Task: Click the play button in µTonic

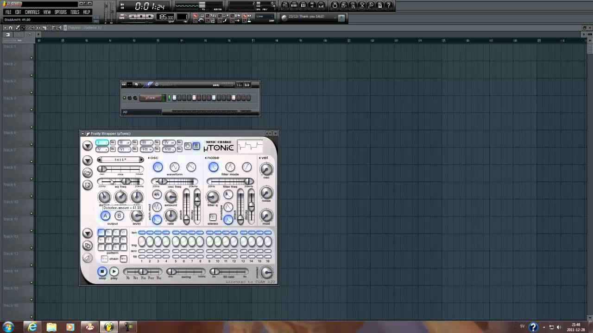Action: pyautogui.click(x=114, y=271)
